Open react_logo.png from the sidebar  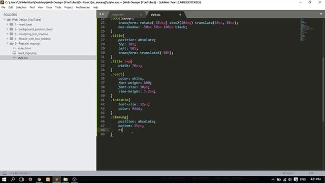point(27,53)
